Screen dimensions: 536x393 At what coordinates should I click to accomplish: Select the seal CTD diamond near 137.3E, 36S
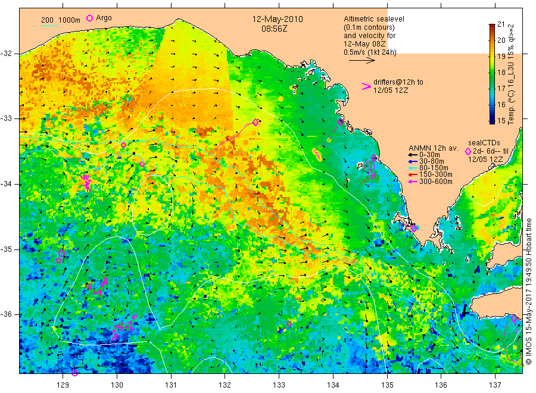click(x=514, y=318)
